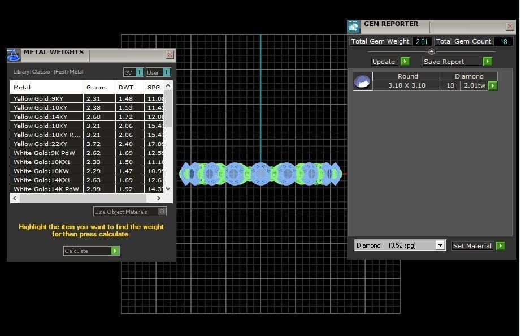Image resolution: width=521 pixels, height=336 pixels.
Task: Click the SPG column header
Action: (154, 87)
